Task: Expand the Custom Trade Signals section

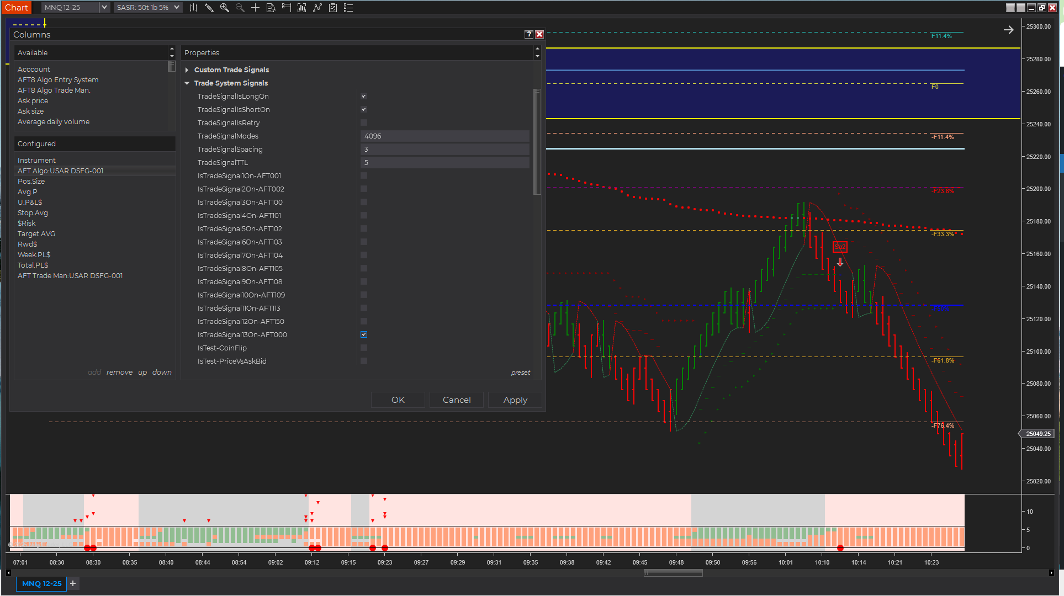Action: pyautogui.click(x=187, y=70)
